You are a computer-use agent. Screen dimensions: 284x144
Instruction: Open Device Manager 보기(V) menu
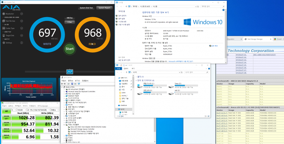click(77, 81)
